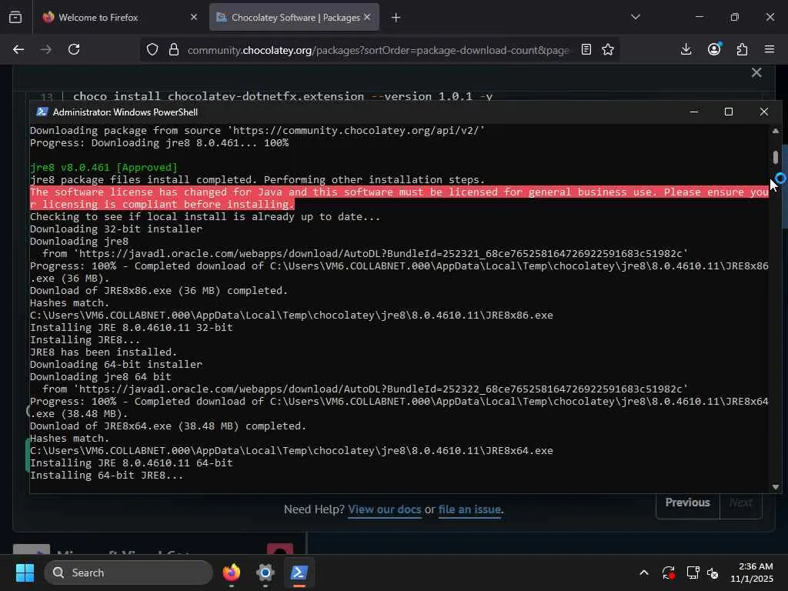This screenshot has width=788, height=591.
Task: Open muted volume tray icon
Action: tap(713, 573)
